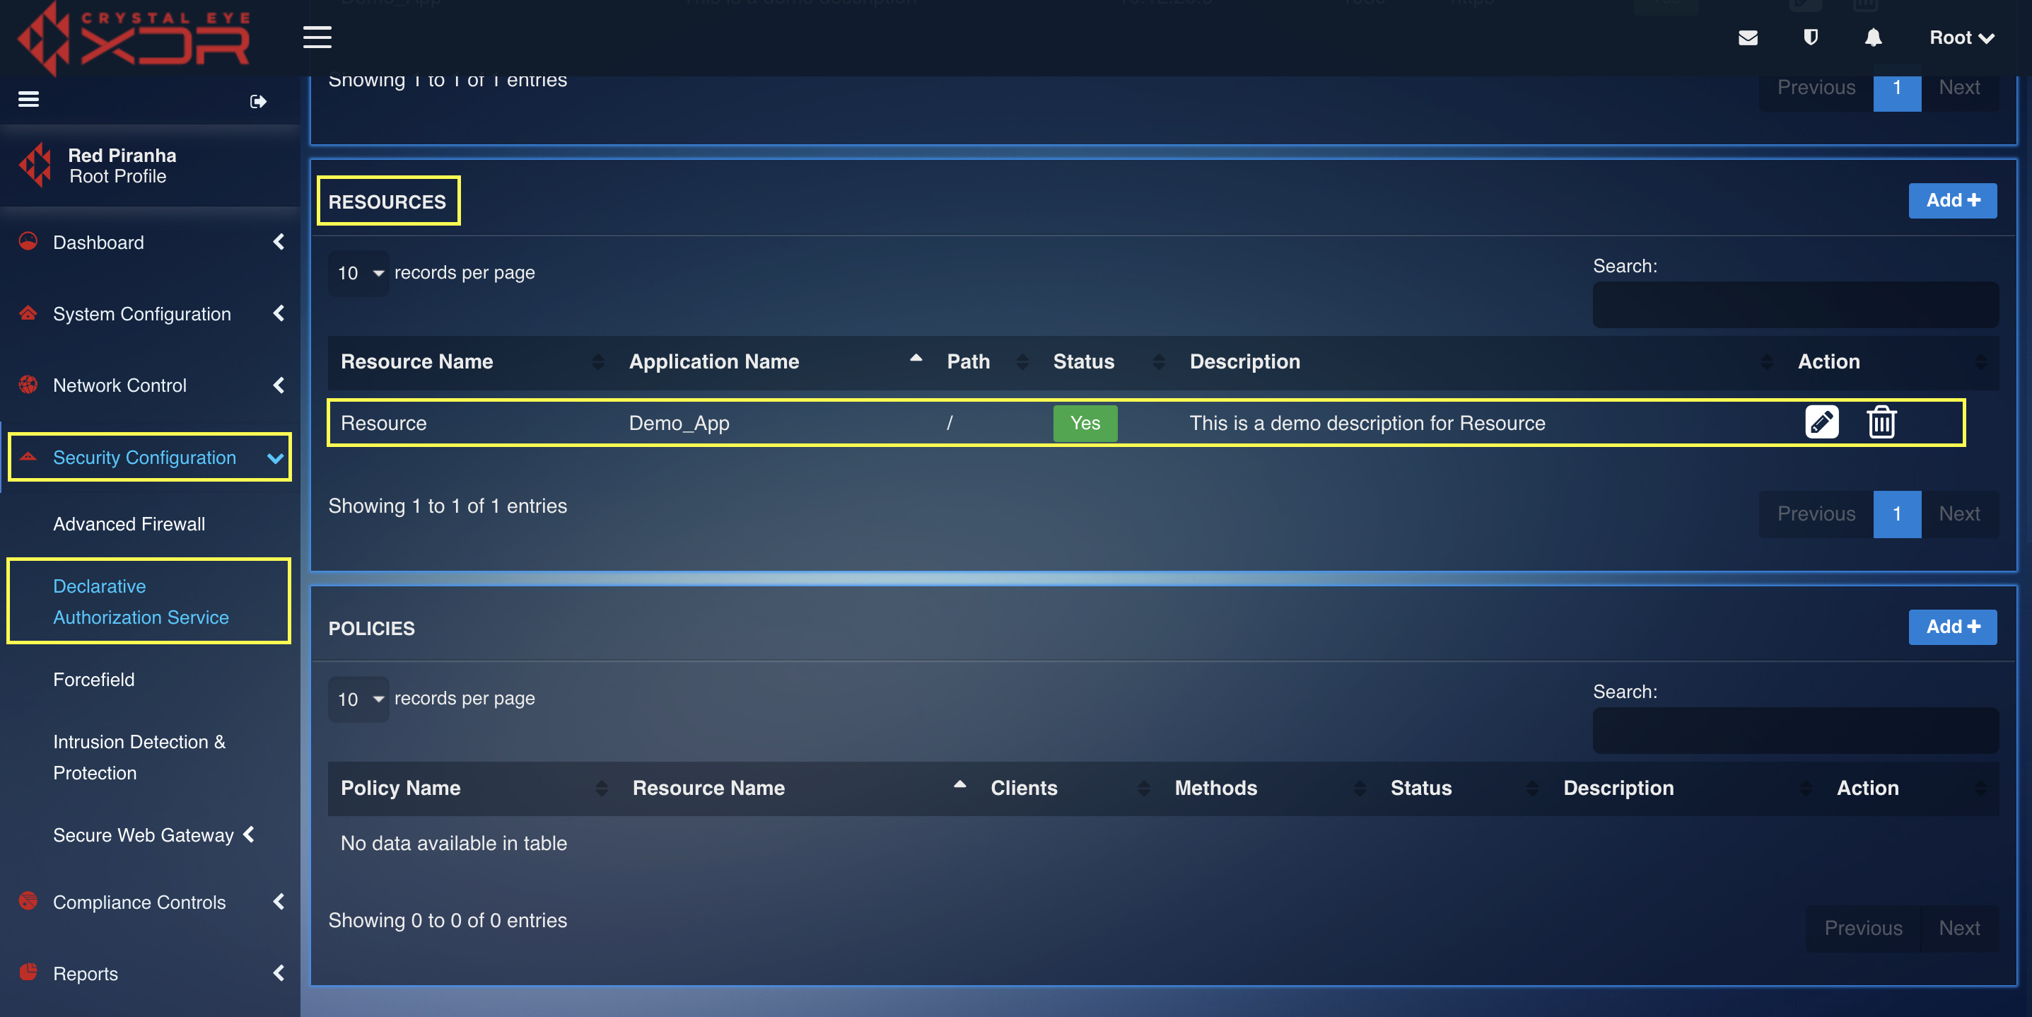Click the logout arrow icon in sidebar
This screenshot has height=1017, width=2032.
click(x=258, y=101)
